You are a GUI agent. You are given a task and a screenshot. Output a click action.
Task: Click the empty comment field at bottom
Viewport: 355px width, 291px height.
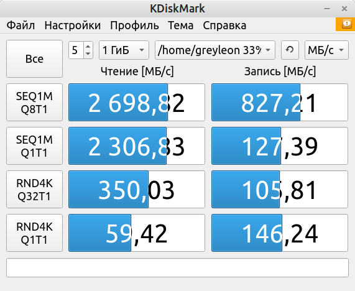pyautogui.click(x=178, y=267)
